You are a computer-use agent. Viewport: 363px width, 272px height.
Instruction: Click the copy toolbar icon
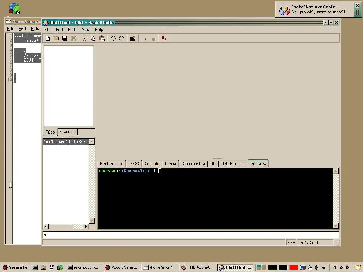coord(93,38)
